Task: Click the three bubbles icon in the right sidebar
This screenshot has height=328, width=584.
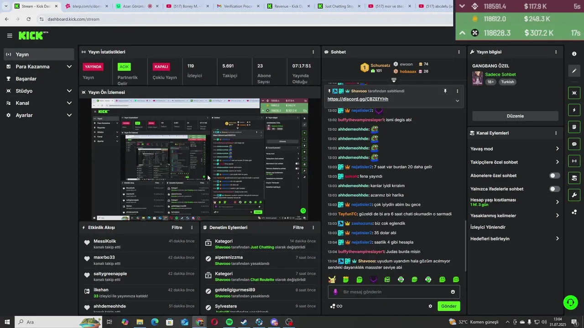Action: pos(574,212)
